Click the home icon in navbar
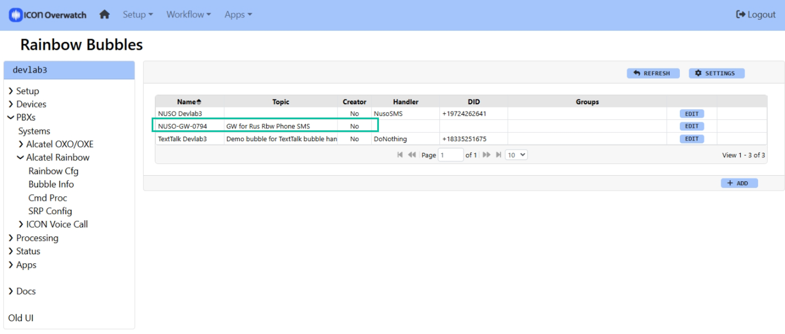785x334 pixels. [105, 15]
